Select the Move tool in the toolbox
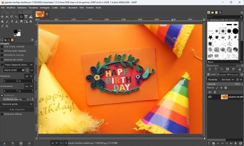Image resolution: width=244 pixels, height=146 pixels. pos(2,17)
